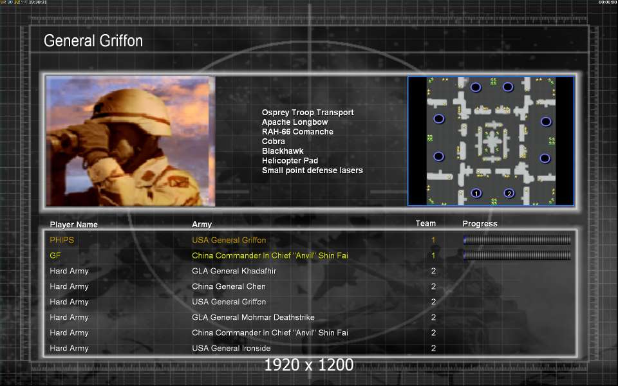Select the left empty start circle on minimap's top edge
This screenshot has height=386, width=618.
[476, 87]
